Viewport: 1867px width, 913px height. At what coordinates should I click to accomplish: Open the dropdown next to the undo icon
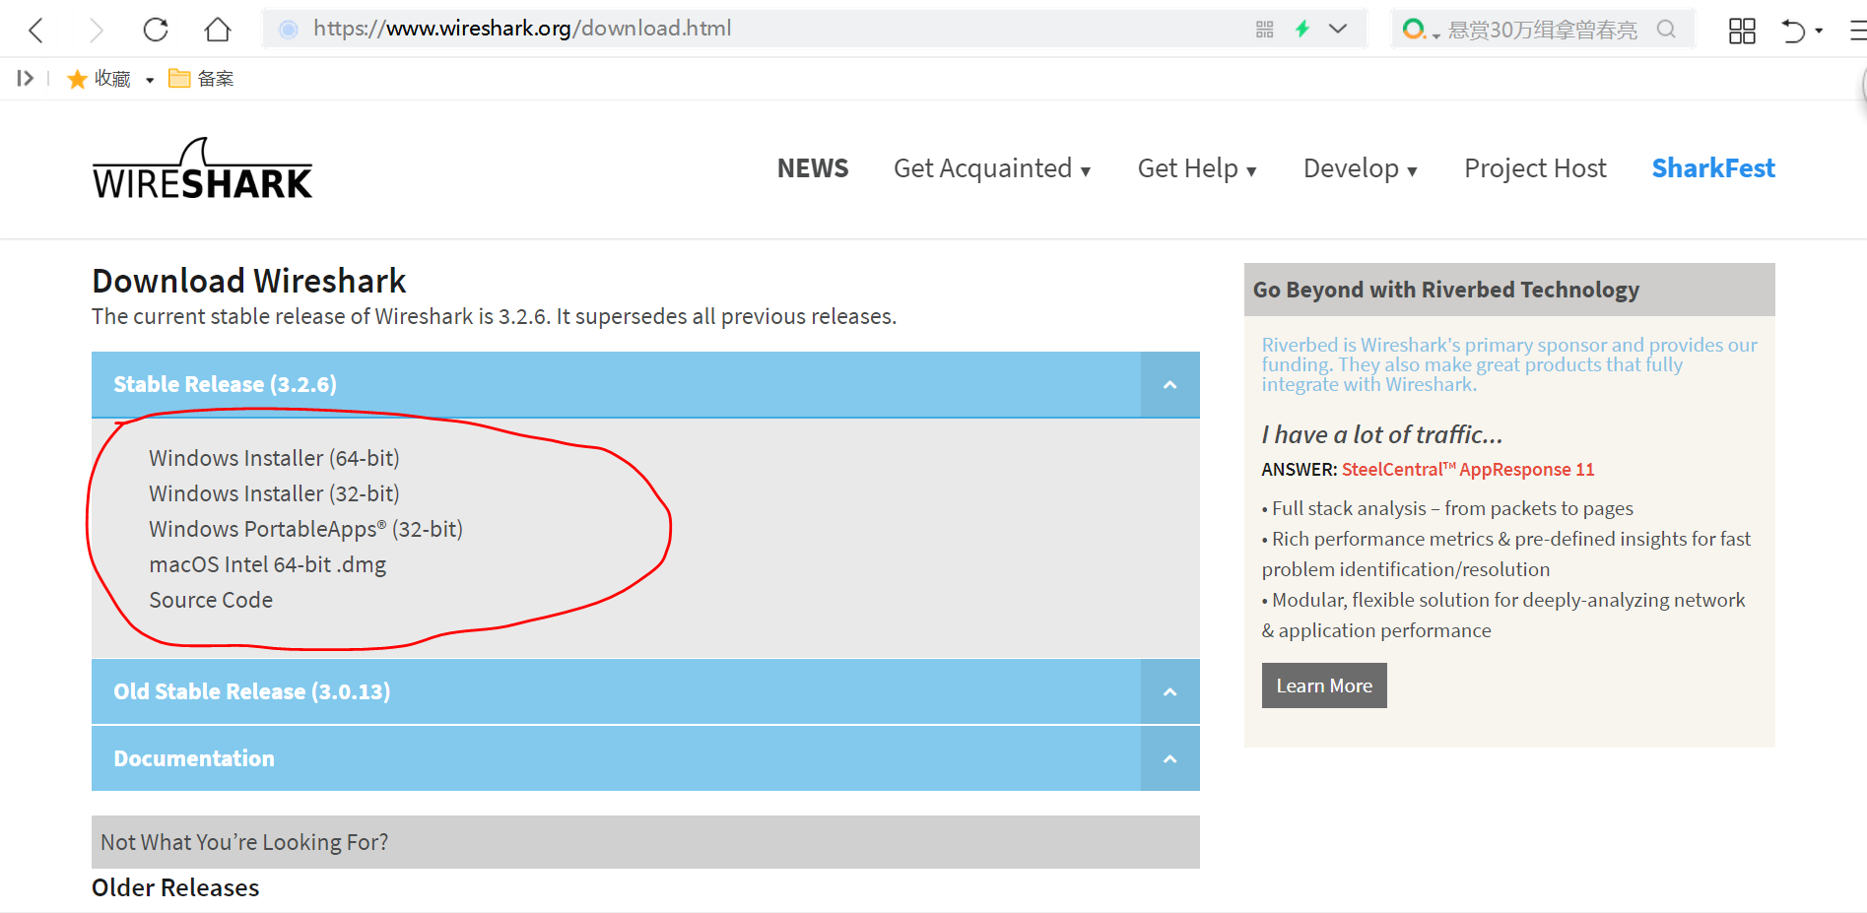point(1819,31)
